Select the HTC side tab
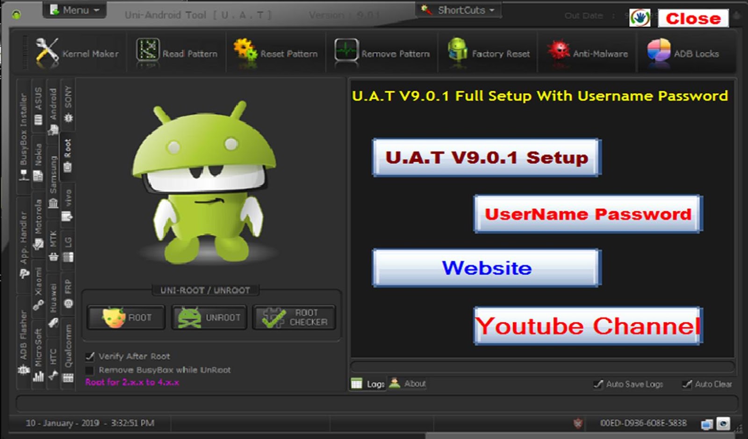Viewport: 748px width, 439px height. coord(53,364)
